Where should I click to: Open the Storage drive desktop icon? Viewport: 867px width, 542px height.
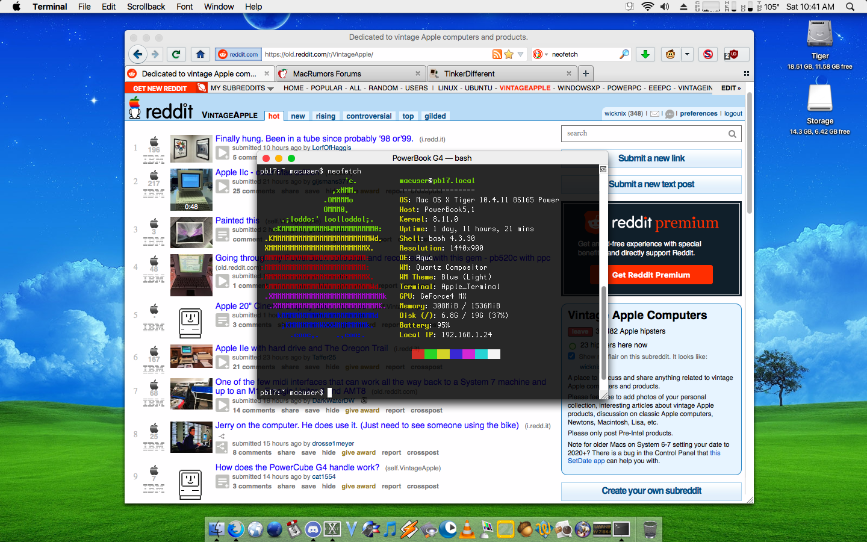tap(819, 98)
